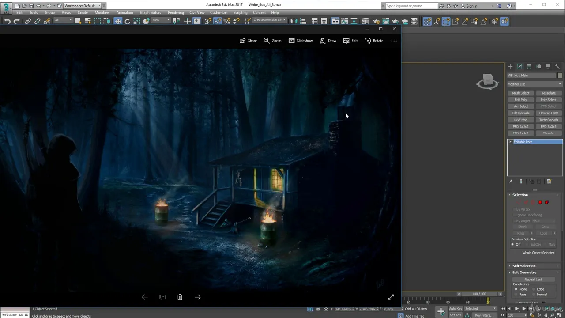This screenshot has height=318, width=565.
Task: Click the Repeat Last button
Action: [x=533, y=280]
